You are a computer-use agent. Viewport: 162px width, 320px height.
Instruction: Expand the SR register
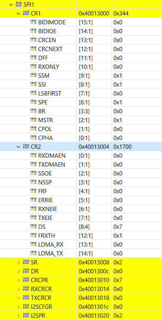click(x=19, y=262)
